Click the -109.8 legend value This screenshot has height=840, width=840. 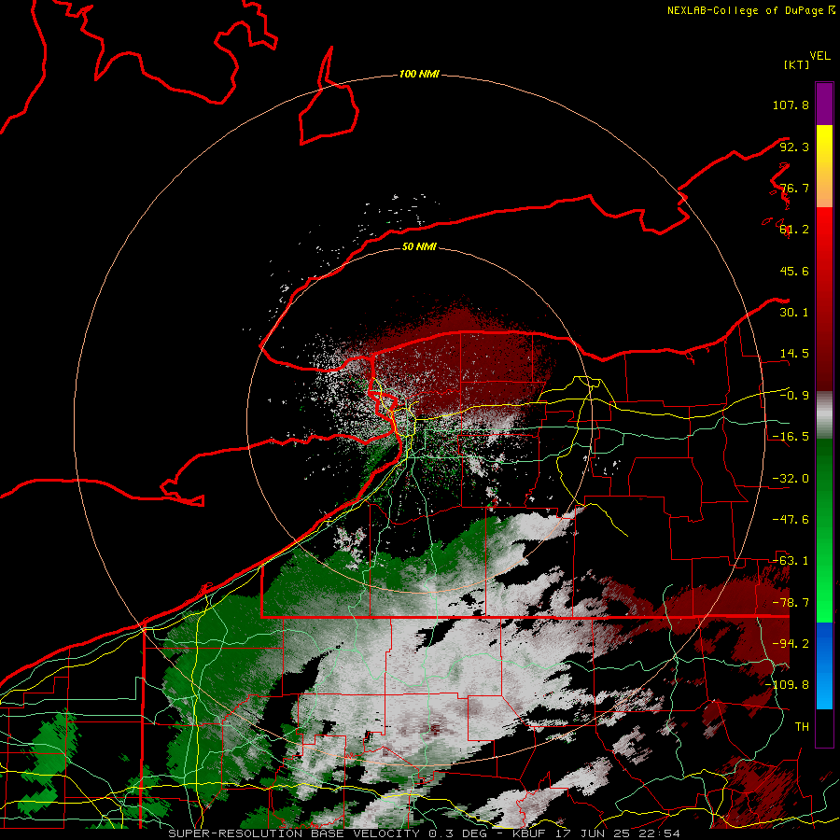pos(787,685)
